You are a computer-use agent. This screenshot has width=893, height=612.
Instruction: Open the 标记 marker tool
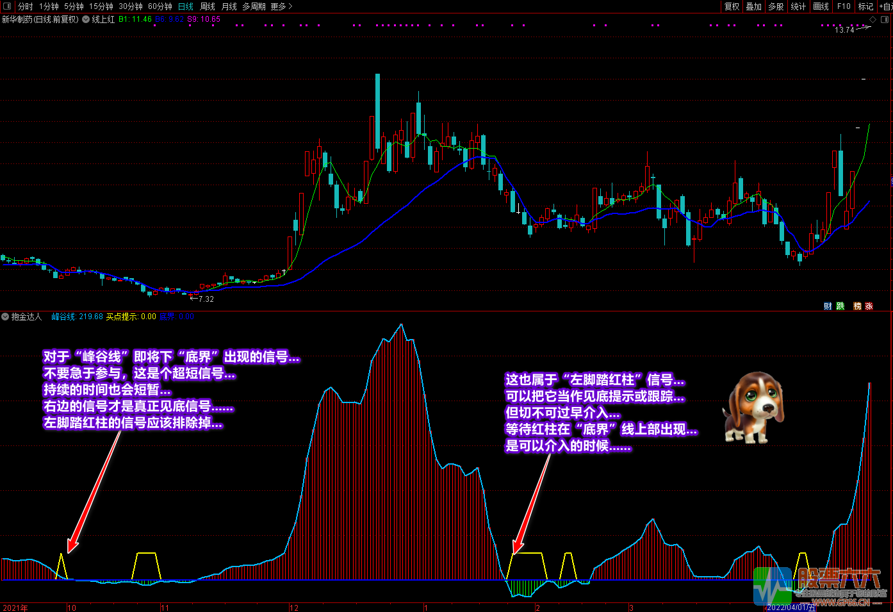pos(865,6)
